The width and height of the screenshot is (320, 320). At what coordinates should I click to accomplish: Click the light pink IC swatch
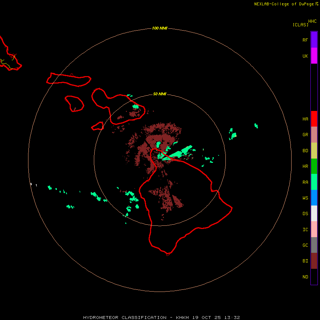tap(314, 229)
